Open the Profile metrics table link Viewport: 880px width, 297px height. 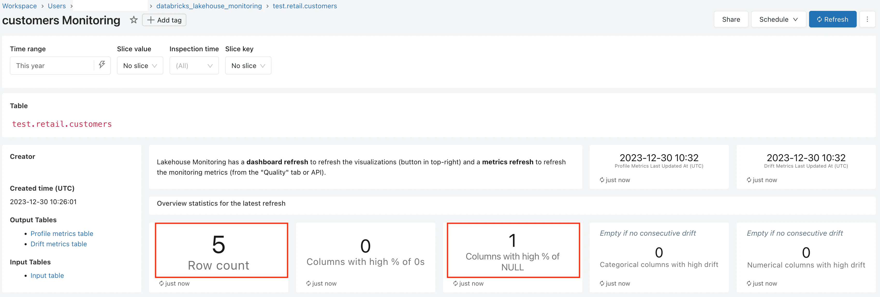tap(62, 234)
